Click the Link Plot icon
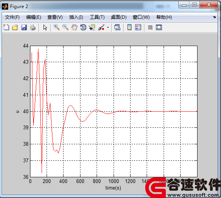Image resolution: width=221 pixels, height=198 pixels. click(x=117, y=27)
